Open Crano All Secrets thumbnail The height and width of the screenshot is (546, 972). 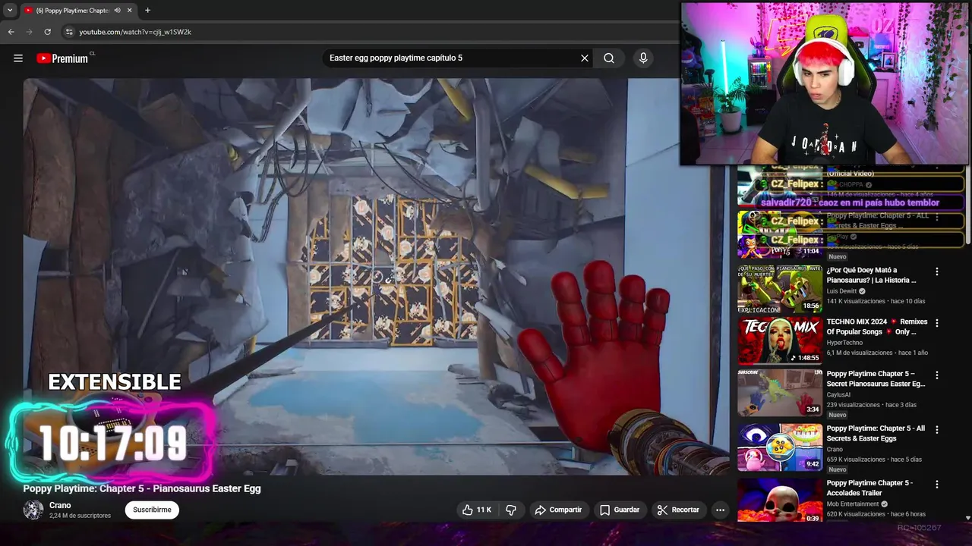click(x=780, y=447)
